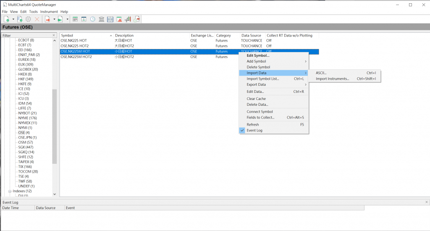Choose Connect Symbol in context menu
The width and height of the screenshot is (430, 231).
pyautogui.click(x=274, y=111)
